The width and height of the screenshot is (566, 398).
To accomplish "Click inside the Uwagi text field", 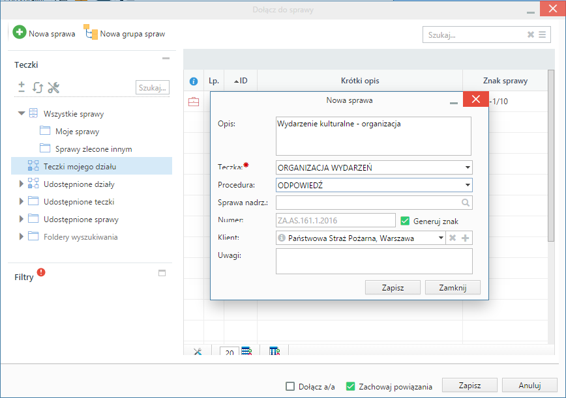I will [x=374, y=261].
